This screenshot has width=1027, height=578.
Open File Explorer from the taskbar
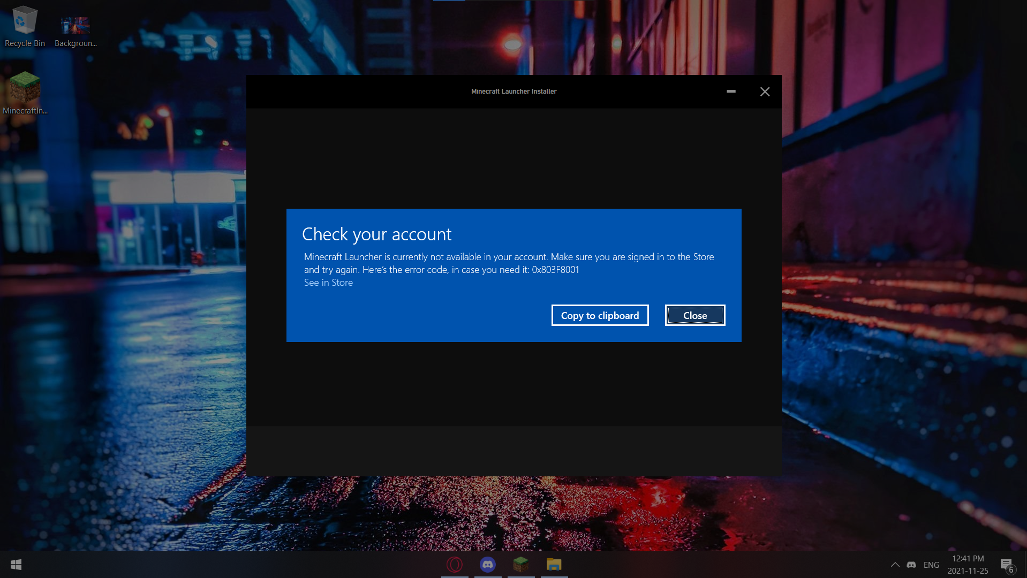pyautogui.click(x=554, y=565)
